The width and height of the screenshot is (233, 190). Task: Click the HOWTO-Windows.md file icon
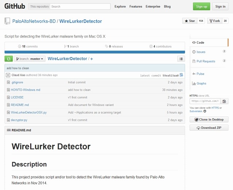[x=8, y=90]
